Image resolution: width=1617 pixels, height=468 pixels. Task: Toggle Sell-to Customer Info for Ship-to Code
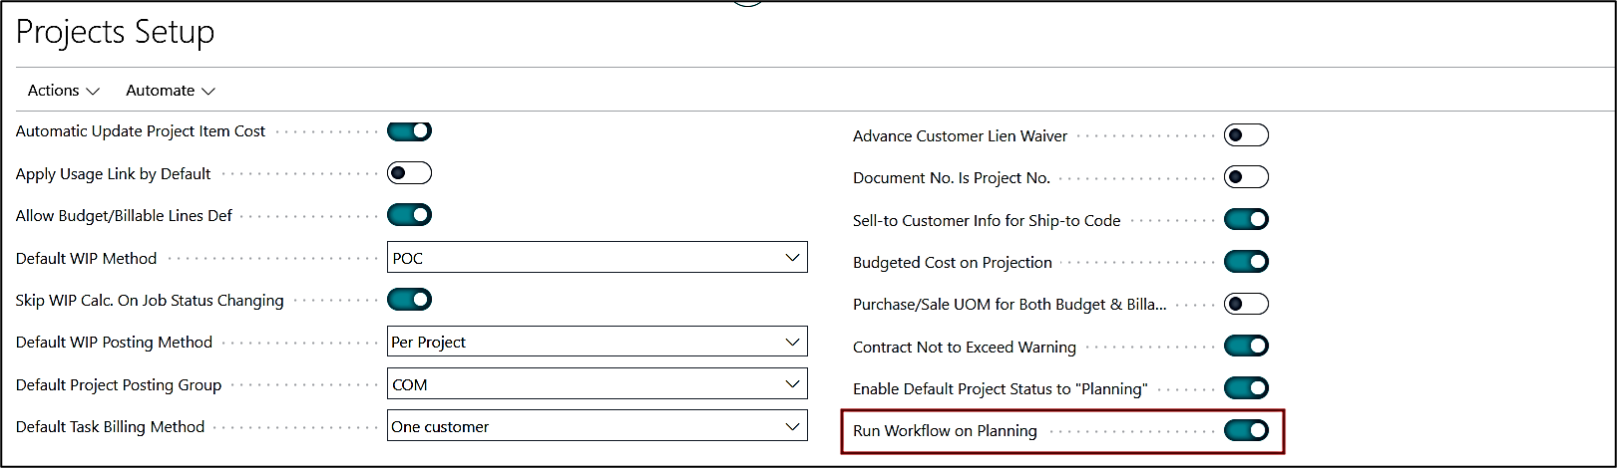pos(1246,220)
